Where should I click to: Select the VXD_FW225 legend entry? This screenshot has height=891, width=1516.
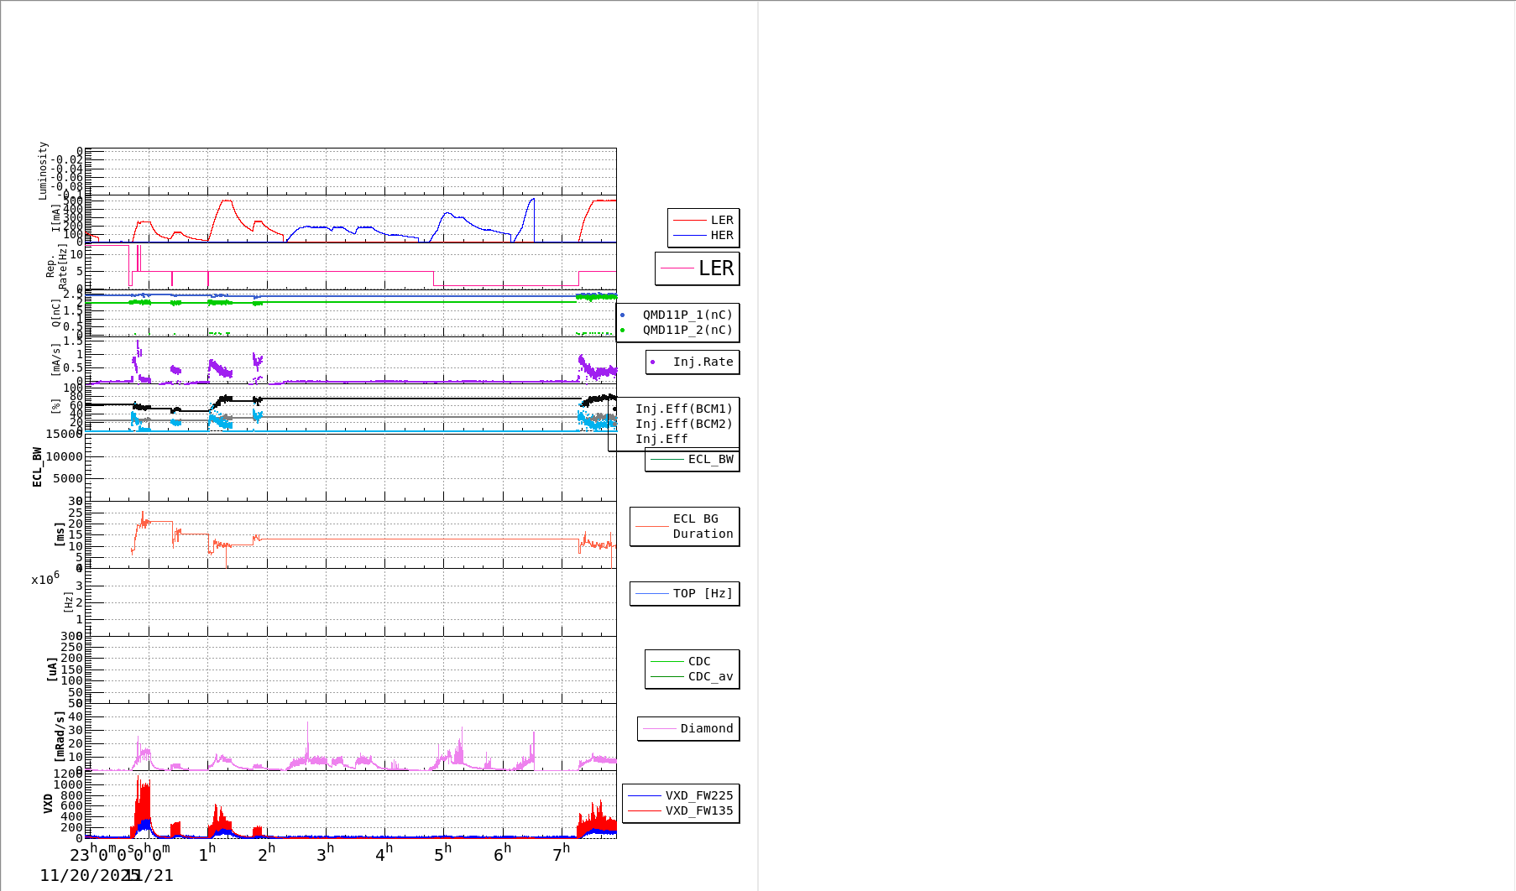(x=698, y=796)
